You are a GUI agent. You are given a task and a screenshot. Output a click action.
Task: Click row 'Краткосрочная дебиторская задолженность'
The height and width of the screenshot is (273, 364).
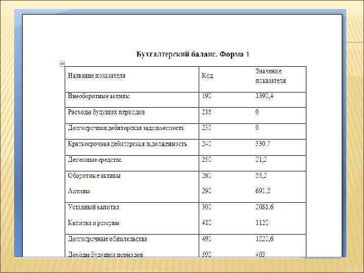pos(127,144)
